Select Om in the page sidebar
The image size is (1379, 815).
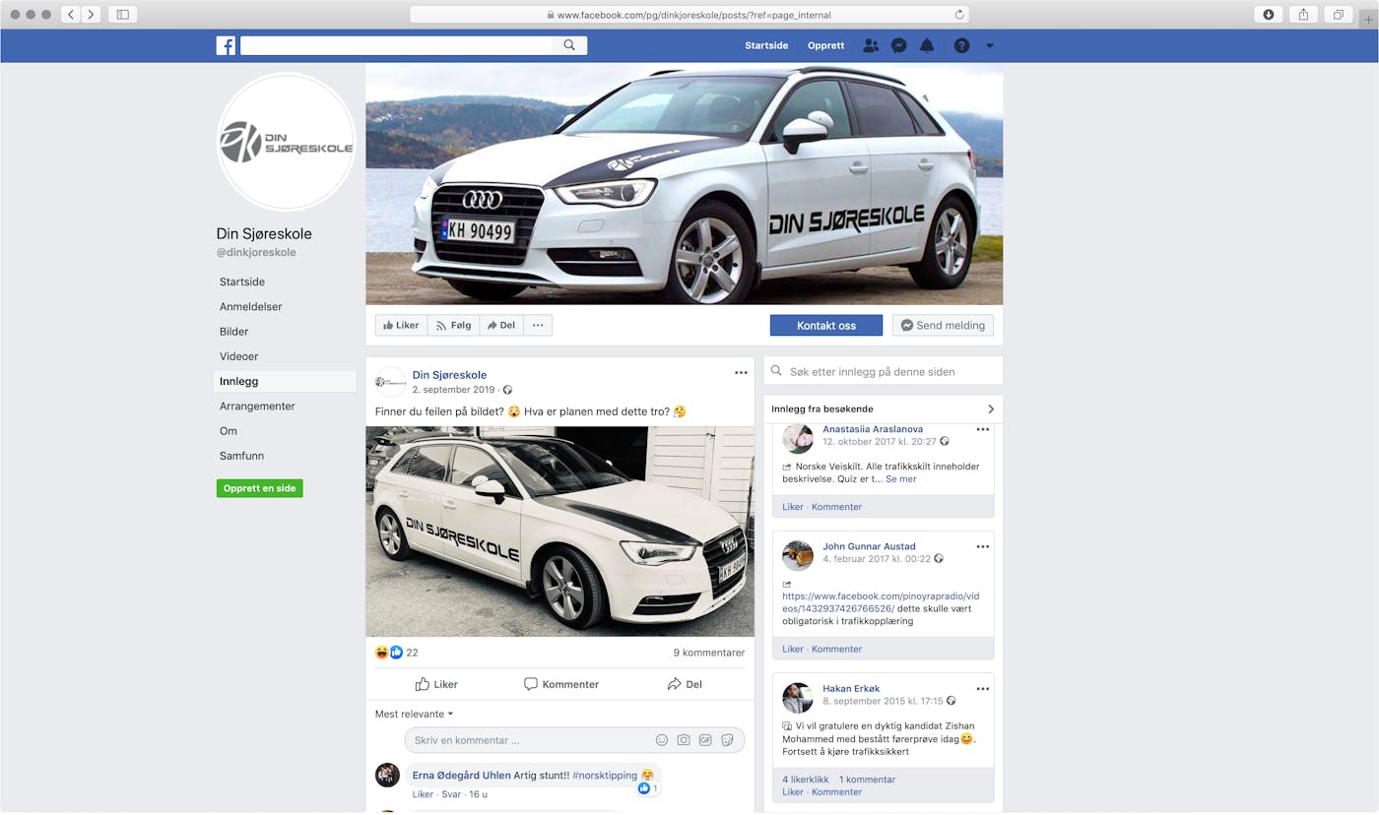[x=228, y=431]
